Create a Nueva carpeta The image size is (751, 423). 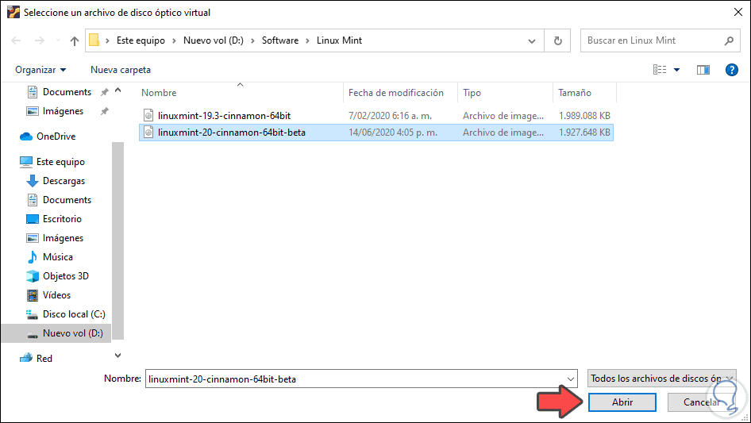[121, 70]
